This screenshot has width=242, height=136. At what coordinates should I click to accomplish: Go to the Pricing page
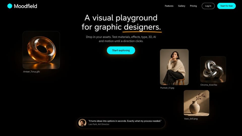193,6
